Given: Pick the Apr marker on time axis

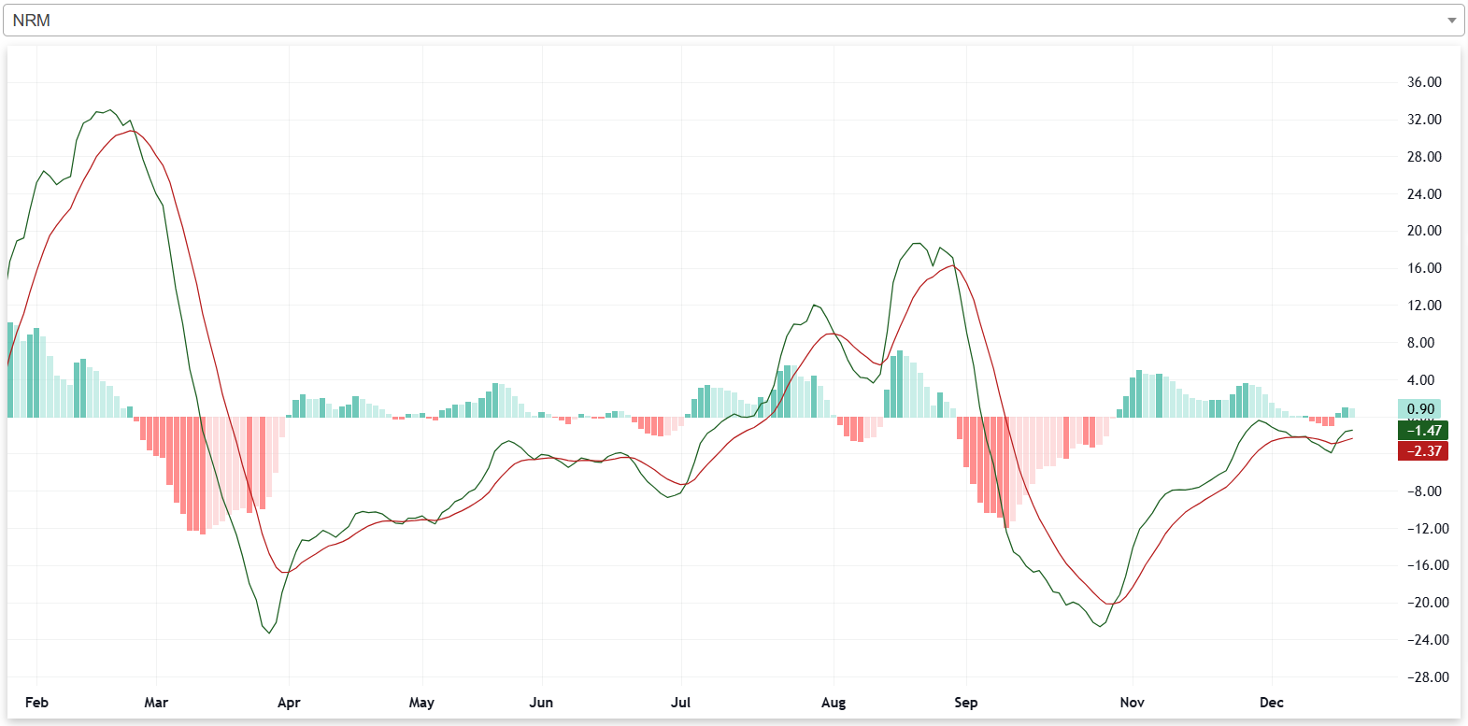Looking at the screenshot, I should click(x=289, y=703).
